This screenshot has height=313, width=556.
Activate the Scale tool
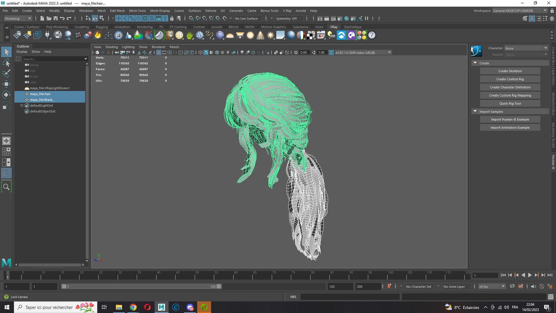[6, 106]
